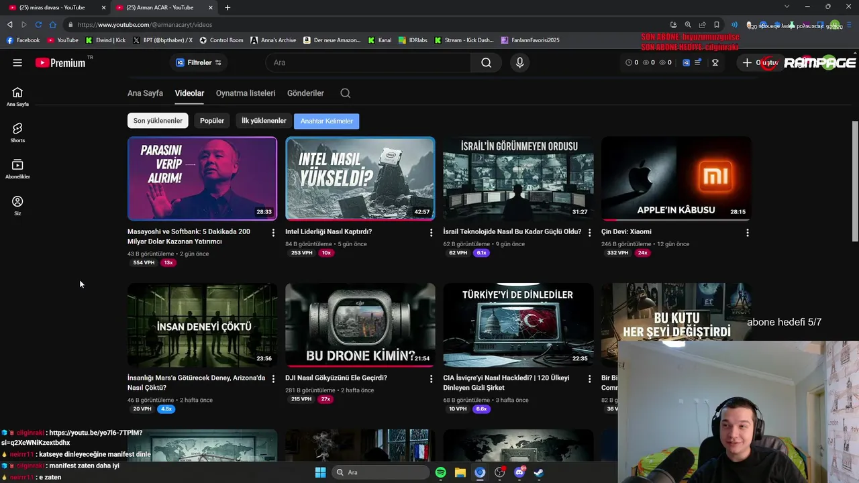Screen dimensions: 859x483
Task: Select the Videolar channel tab
Action: coord(189,93)
